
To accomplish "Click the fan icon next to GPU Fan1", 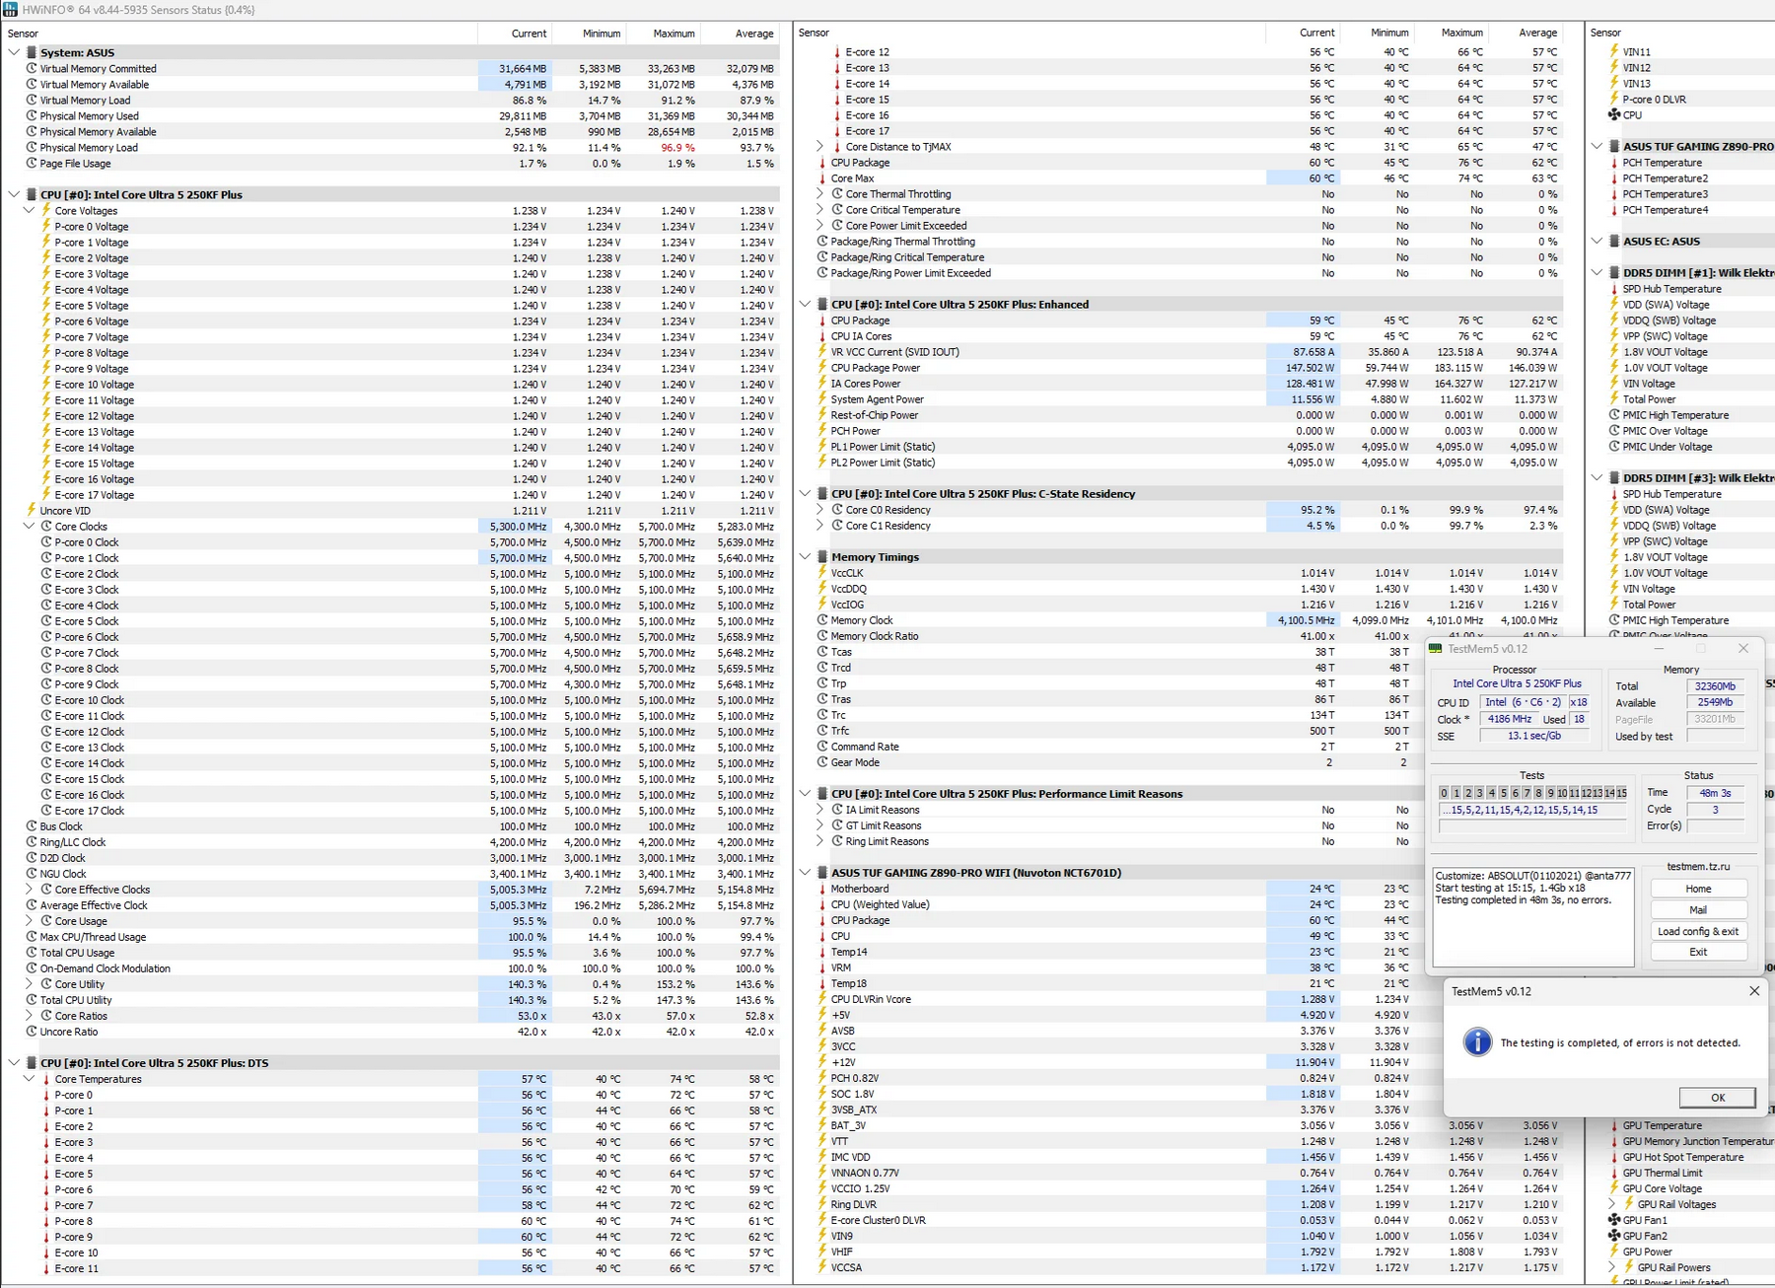I will 1614,1220.
